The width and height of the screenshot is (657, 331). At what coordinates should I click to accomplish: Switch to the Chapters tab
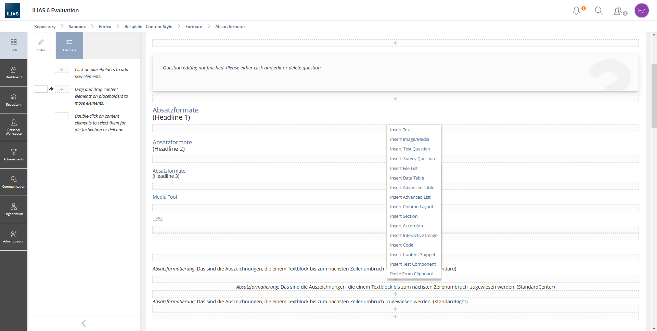pos(69,45)
